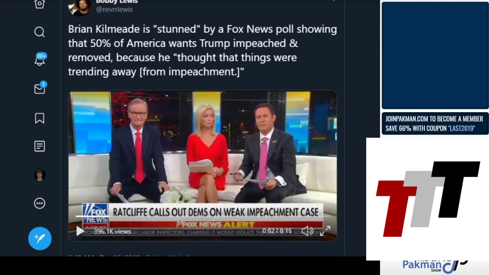
Task: Click the embedded video frame of hosts
Action: pos(203,166)
